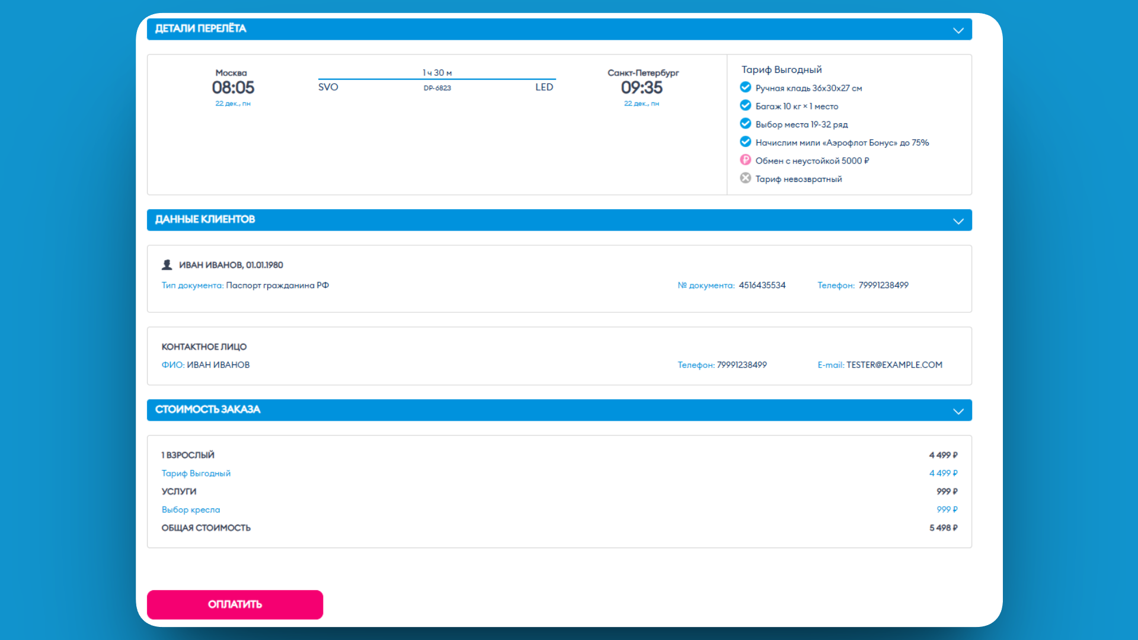Screen dimensions: 1138x640
Task: Collapse the ДАННЫЕ КЛИЕНТОВ section chevron
Action: pyautogui.click(x=958, y=221)
